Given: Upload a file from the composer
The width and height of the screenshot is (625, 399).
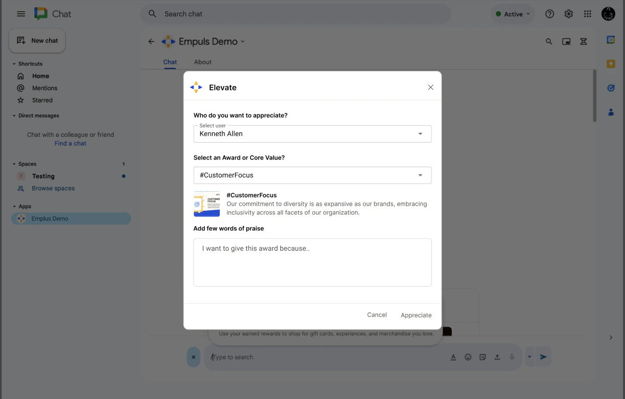Looking at the screenshot, I should 497,357.
